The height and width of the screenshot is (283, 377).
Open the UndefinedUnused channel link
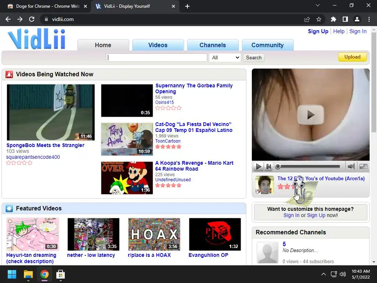pos(173,180)
